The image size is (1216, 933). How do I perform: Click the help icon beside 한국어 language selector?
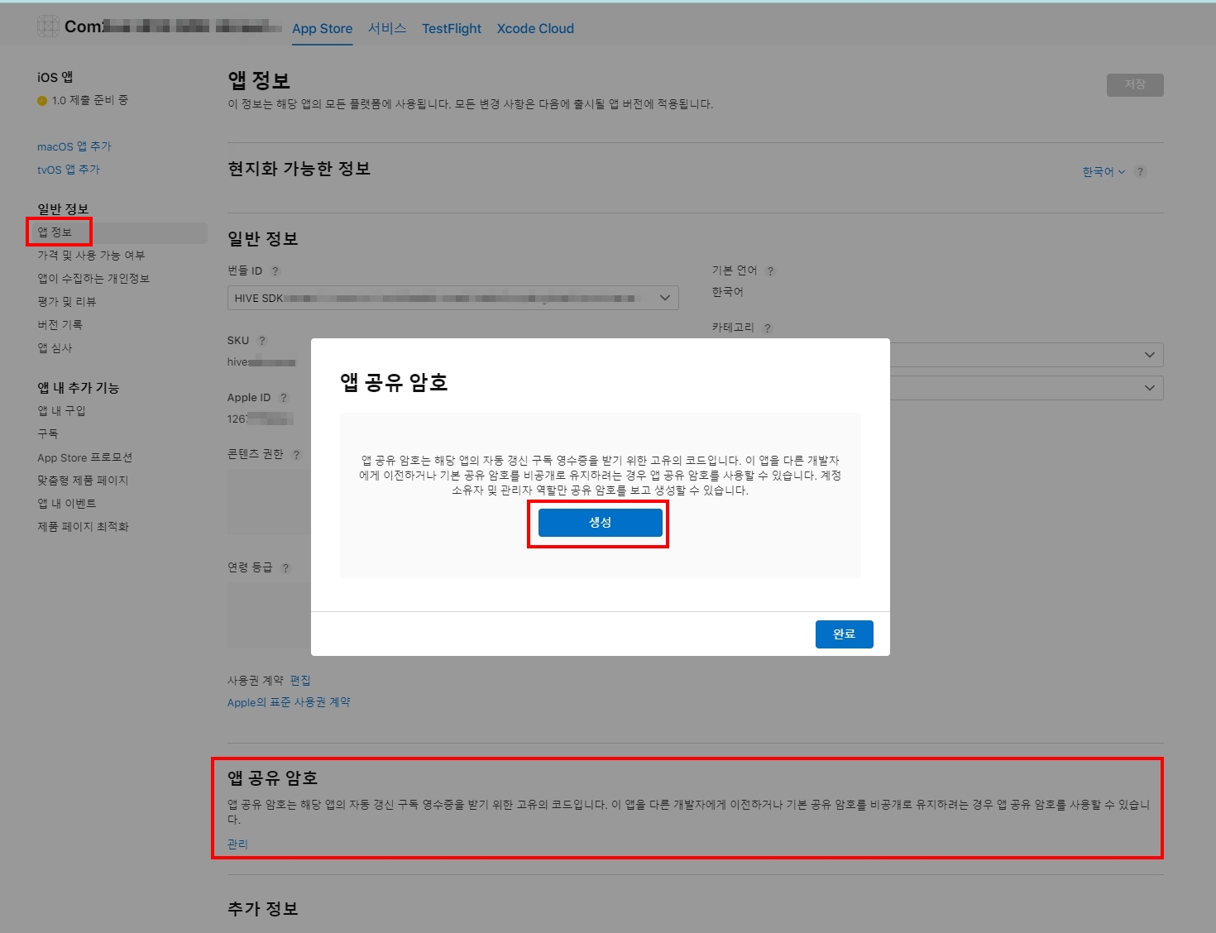click(x=1140, y=172)
